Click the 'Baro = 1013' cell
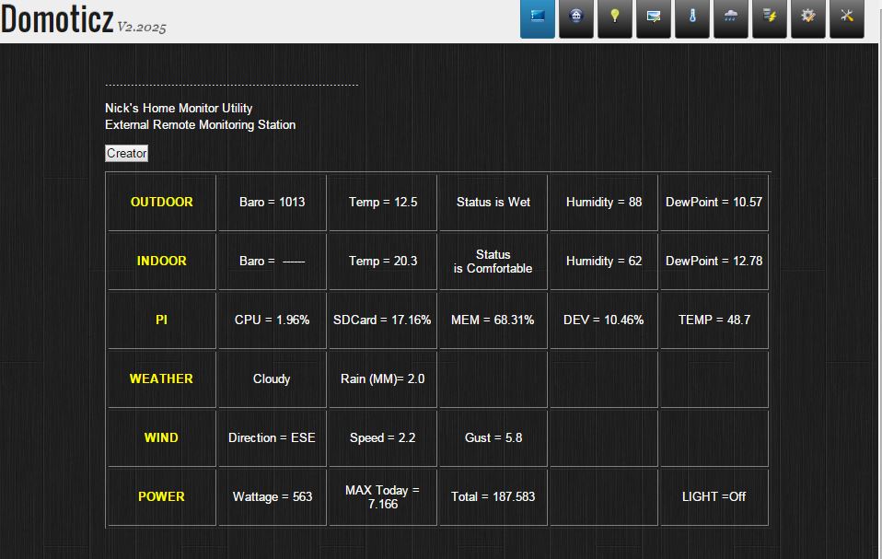This screenshot has height=559, width=882. 273,202
